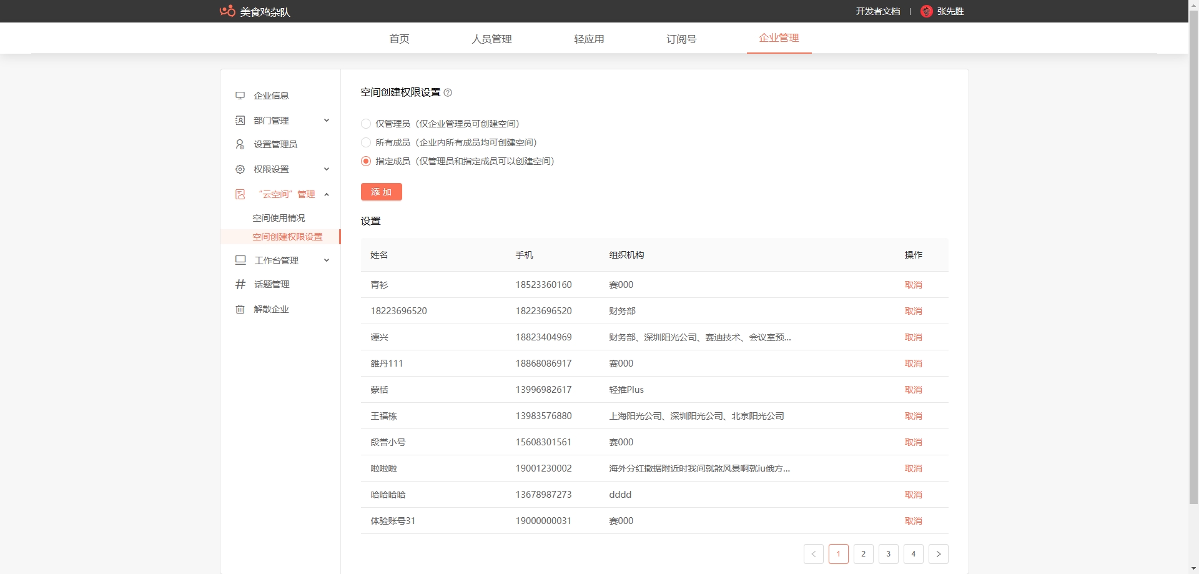
Task: Click the 姓名 column header
Action: 379,255
